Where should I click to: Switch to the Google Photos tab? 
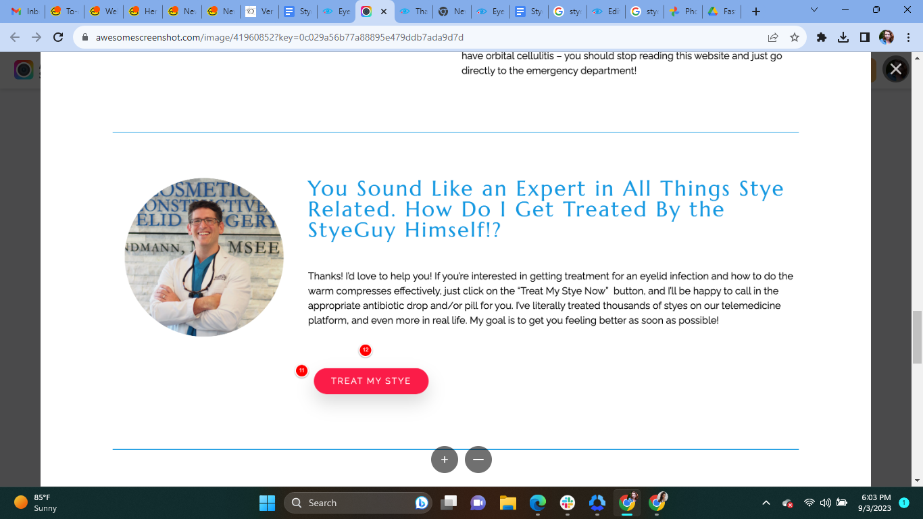[x=684, y=11]
